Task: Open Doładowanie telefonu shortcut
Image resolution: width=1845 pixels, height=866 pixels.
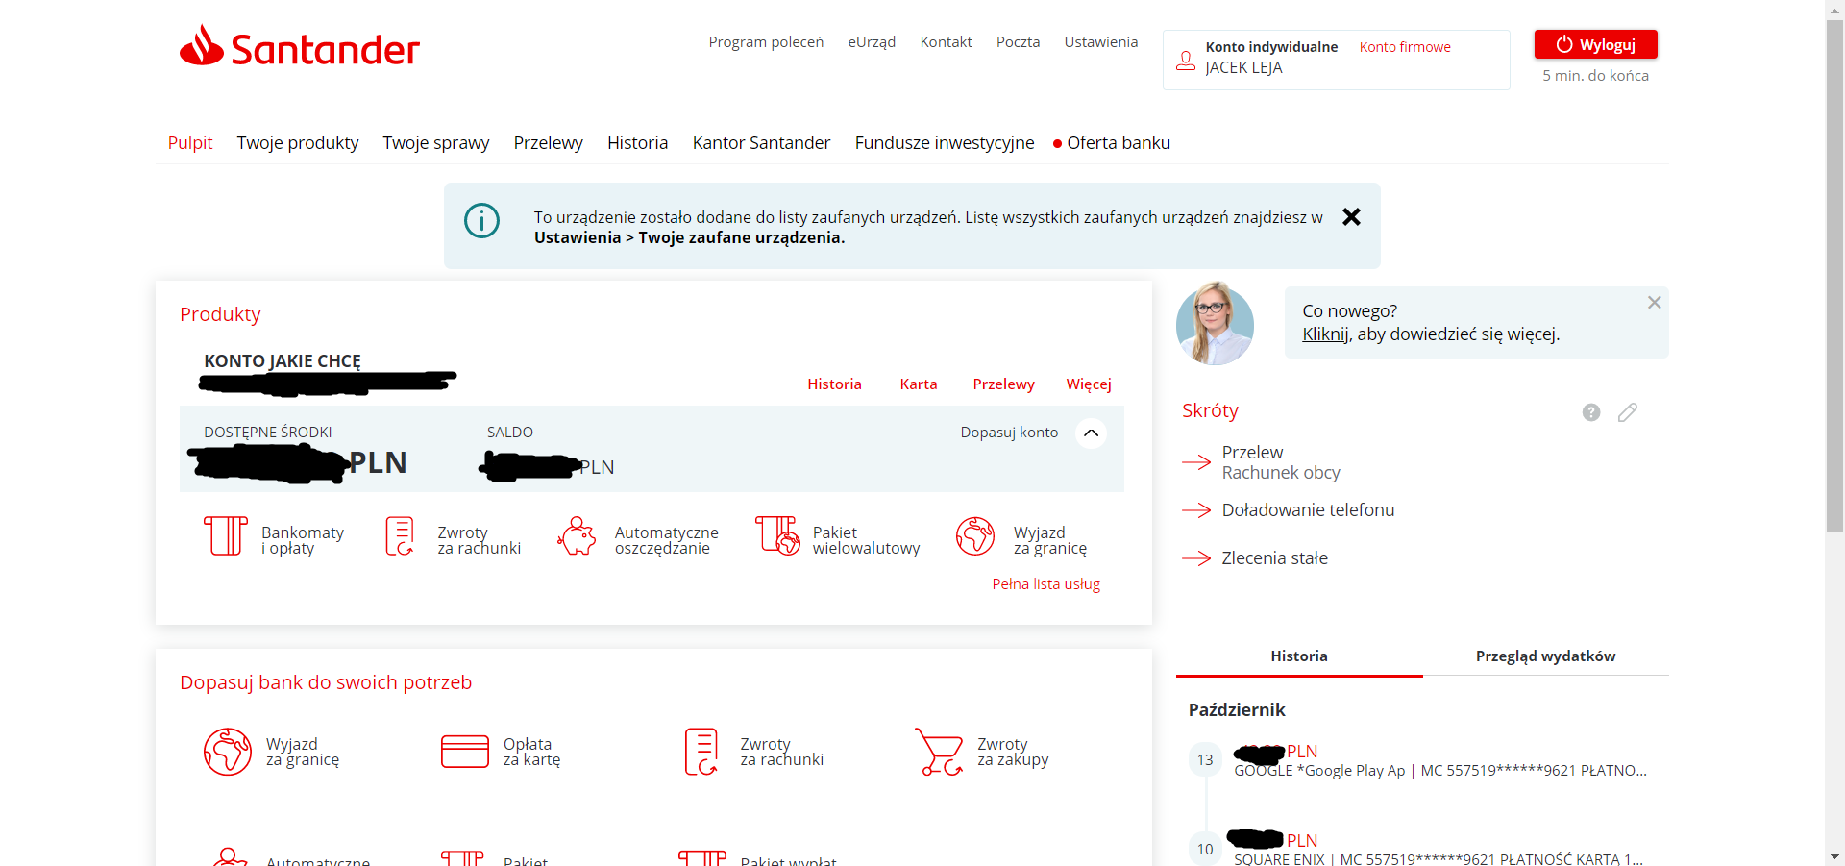Action: click(x=1308, y=510)
